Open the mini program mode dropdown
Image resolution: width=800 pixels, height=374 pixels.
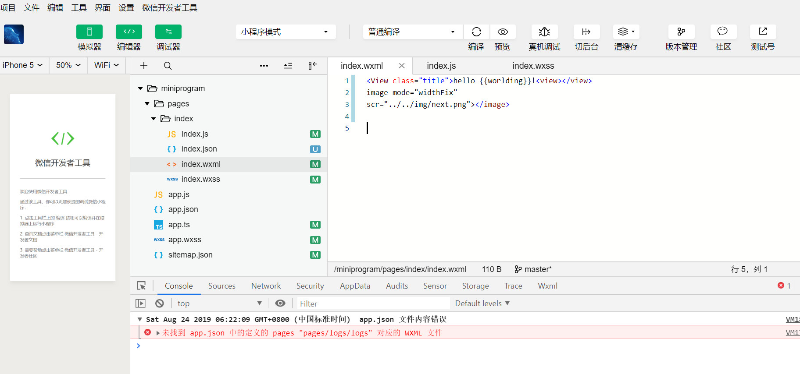(x=286, y=32)
